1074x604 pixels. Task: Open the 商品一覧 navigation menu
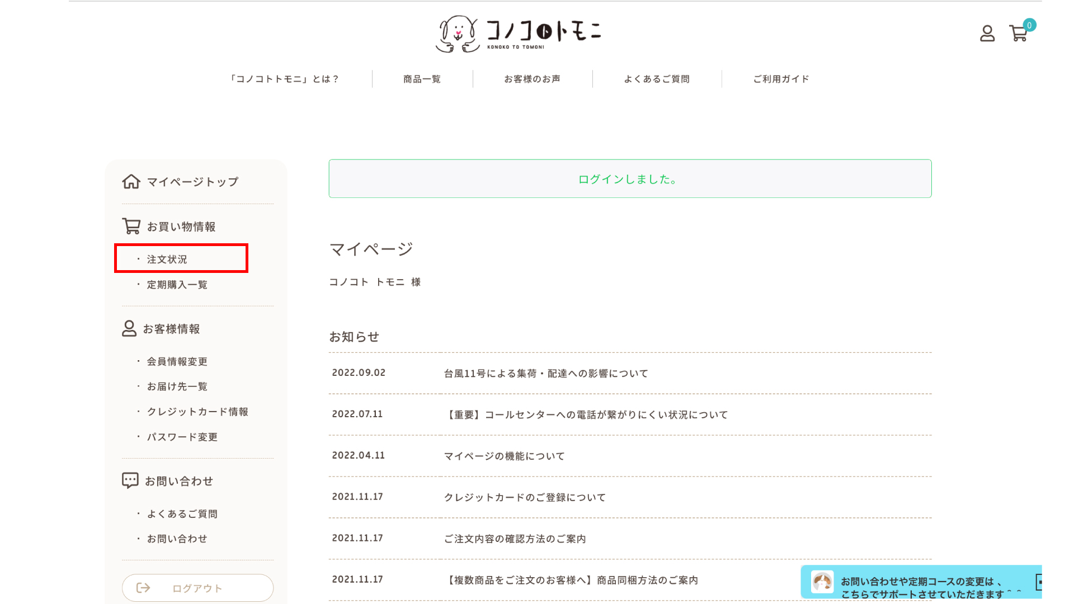pyautogui.click(x=421, y=79)
